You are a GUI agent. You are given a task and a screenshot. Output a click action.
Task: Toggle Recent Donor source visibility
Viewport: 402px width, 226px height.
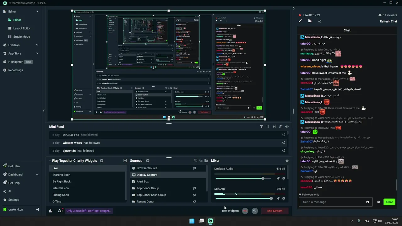click(x=194, y=202)
